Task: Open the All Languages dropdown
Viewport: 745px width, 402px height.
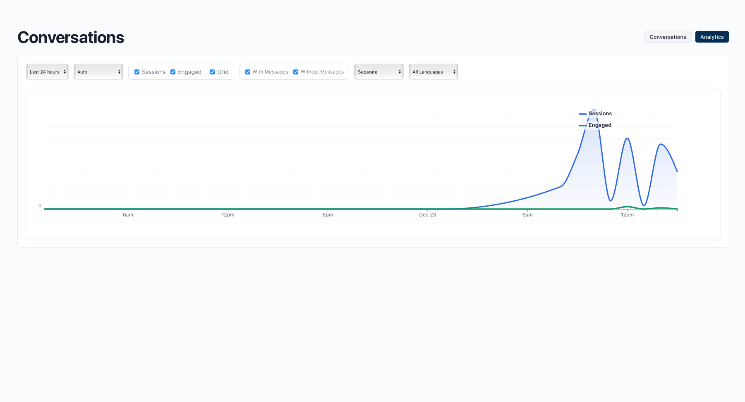Action: coord(433,71)
